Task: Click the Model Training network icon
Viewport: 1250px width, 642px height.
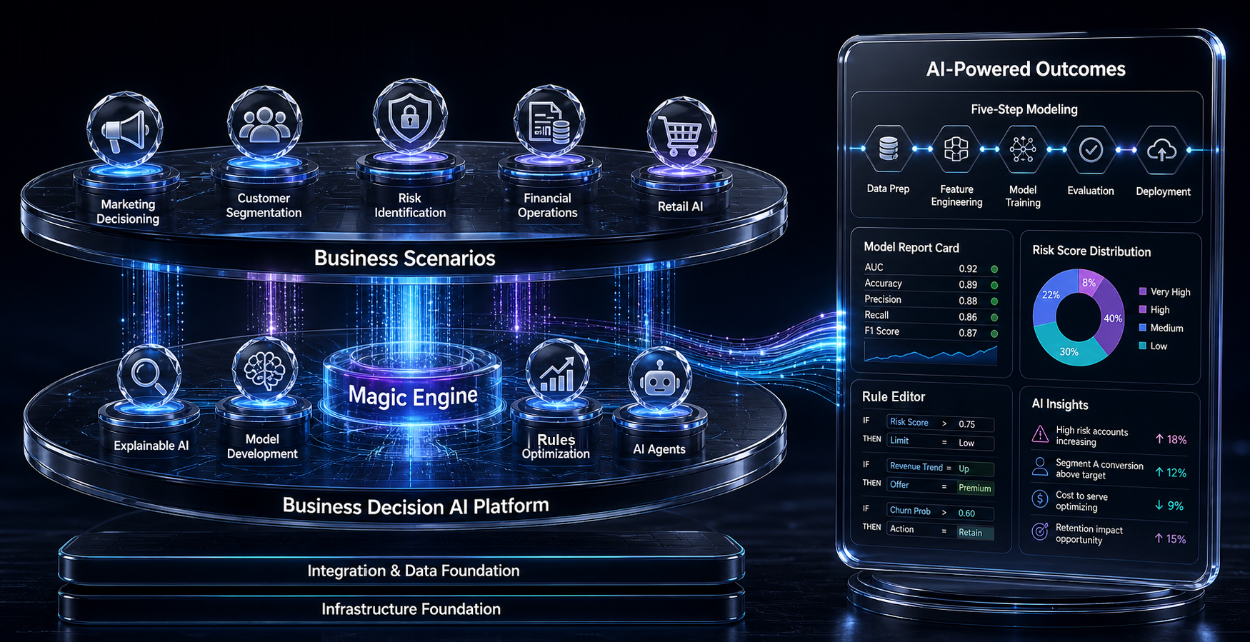Action: coord(1023,149)
